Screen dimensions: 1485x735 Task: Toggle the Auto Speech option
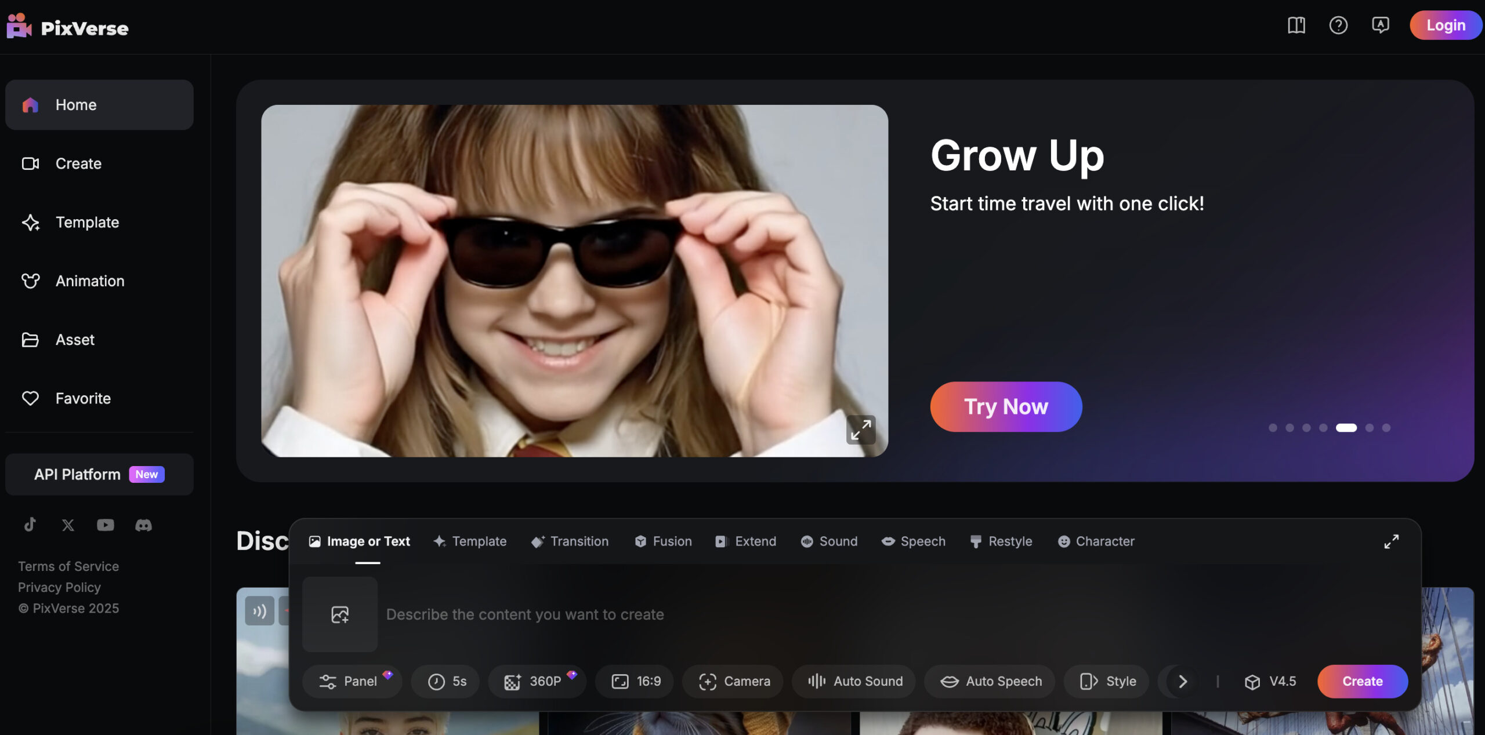click(x=991, y=682)
